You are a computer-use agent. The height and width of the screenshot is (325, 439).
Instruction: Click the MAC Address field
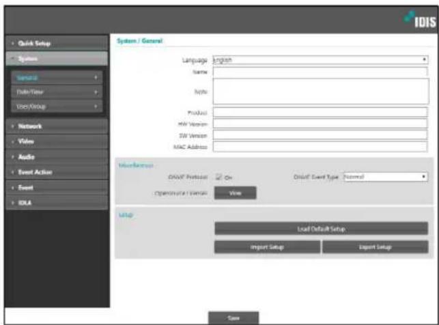pyautogui.click(x=320, y=147)
